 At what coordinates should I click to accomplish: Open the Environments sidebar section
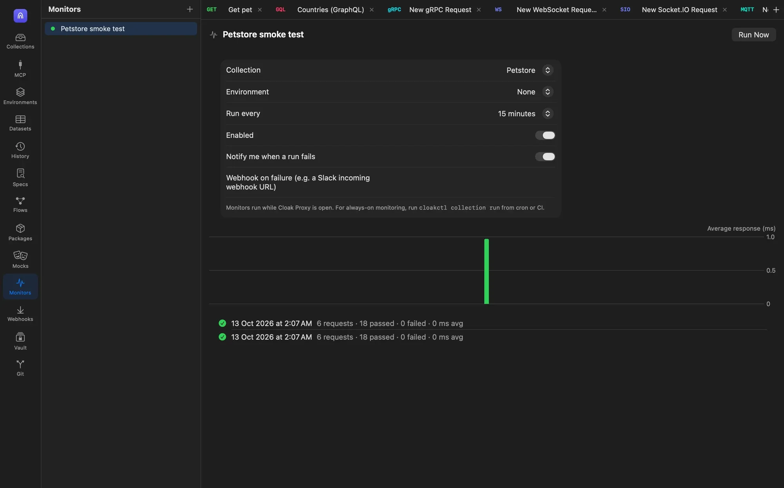(20, 96)
